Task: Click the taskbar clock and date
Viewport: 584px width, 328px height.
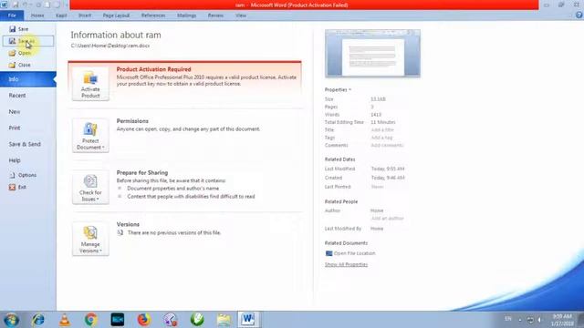Action: click(x=562, y=320)
